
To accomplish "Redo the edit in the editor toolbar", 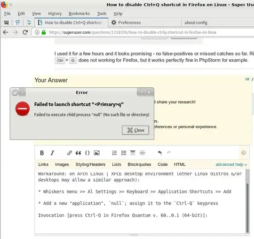I will pyautogui.click(x=169, y=153).
